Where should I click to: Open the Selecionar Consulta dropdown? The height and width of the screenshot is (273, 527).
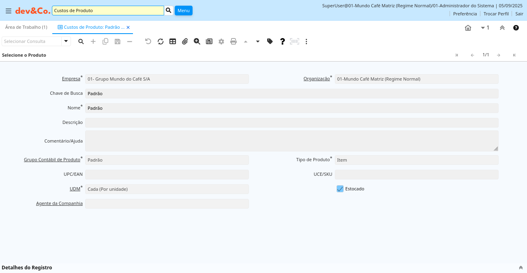click(x=66, y=41)
